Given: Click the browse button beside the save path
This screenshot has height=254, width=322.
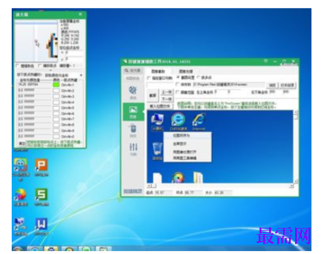Looking at the screenshot, I should pyautogui.click(x=272, y=85).
